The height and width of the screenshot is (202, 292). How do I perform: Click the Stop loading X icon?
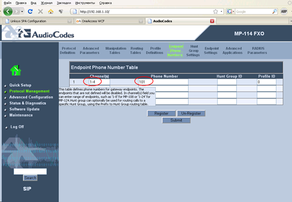[40, 12]
